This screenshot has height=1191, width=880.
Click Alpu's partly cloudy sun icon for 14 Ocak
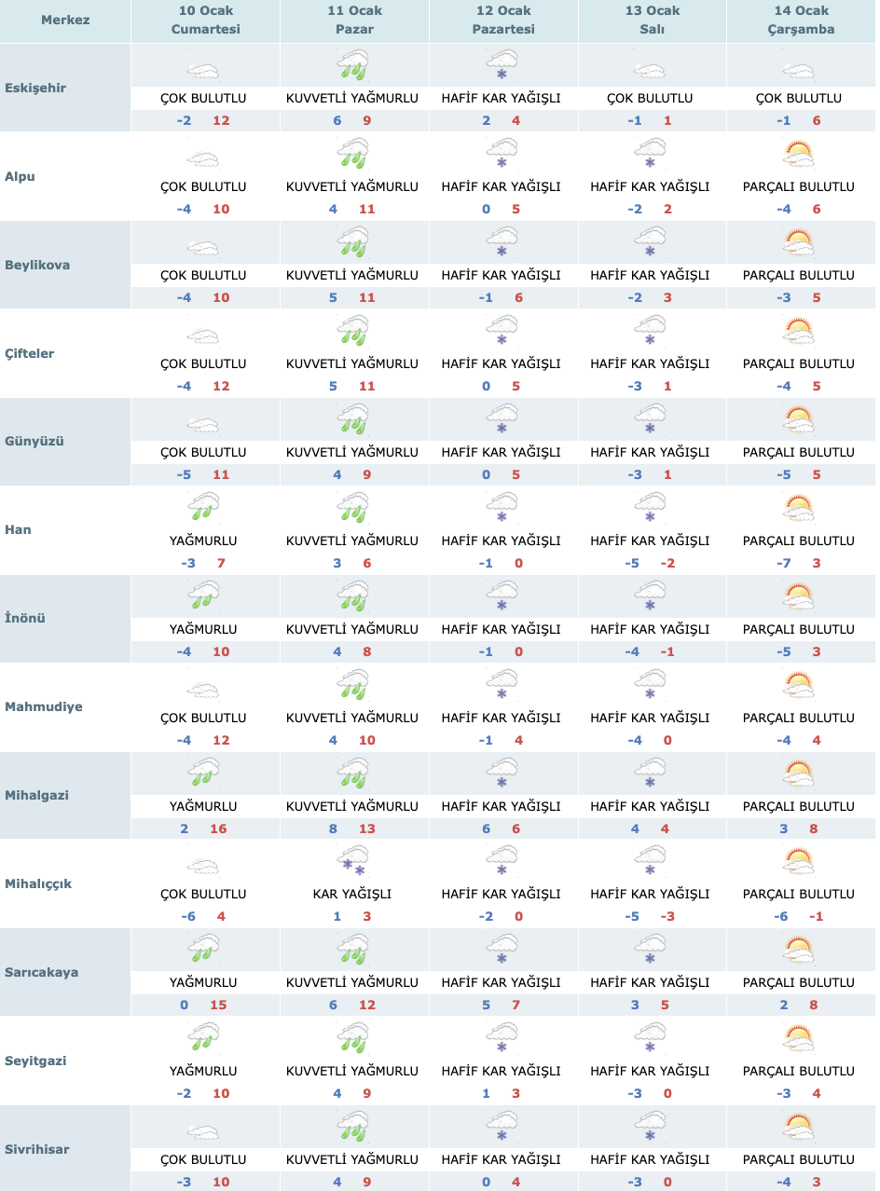coord(799,155)
